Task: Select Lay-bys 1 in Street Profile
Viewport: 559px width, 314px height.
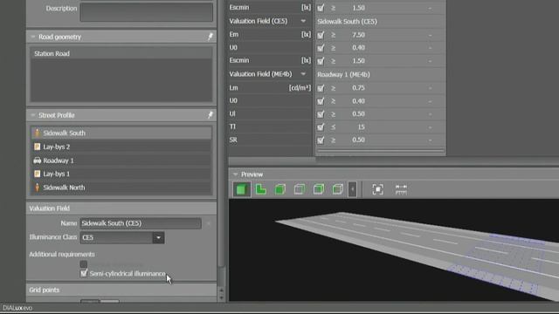Action: pos(121,174)
